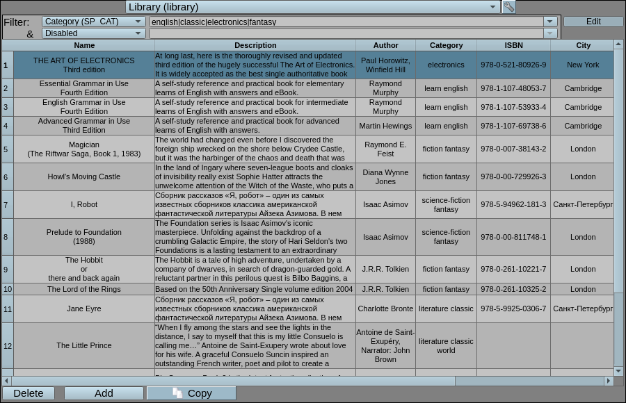The image size is (626, 403).
Task: Click ISBN 978-0-00-729926-3 cell
Action: tap(513, 176)
